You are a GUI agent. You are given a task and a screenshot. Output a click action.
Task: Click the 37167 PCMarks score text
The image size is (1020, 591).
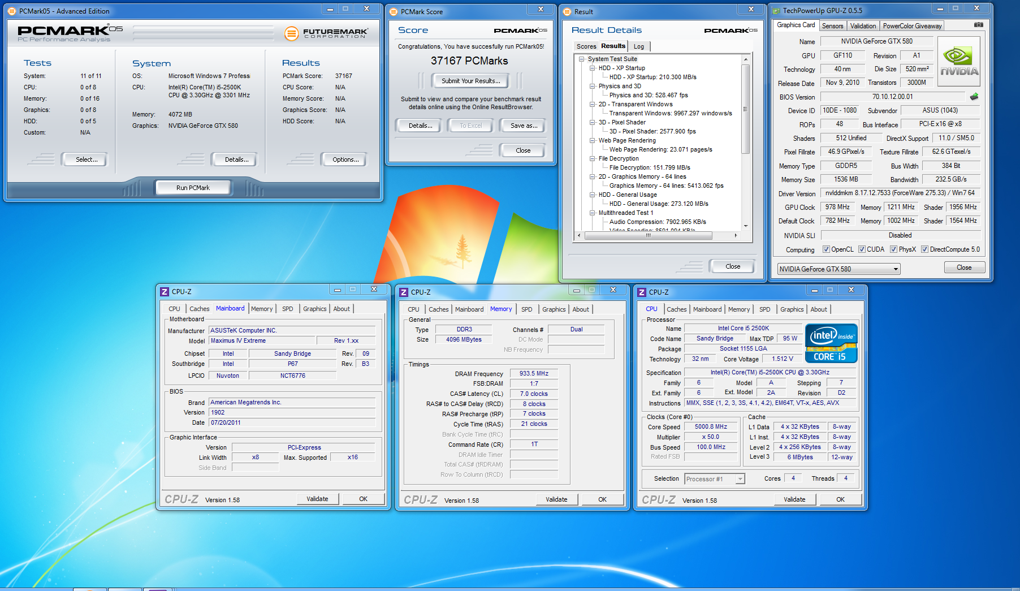click(x=469, y=61)
